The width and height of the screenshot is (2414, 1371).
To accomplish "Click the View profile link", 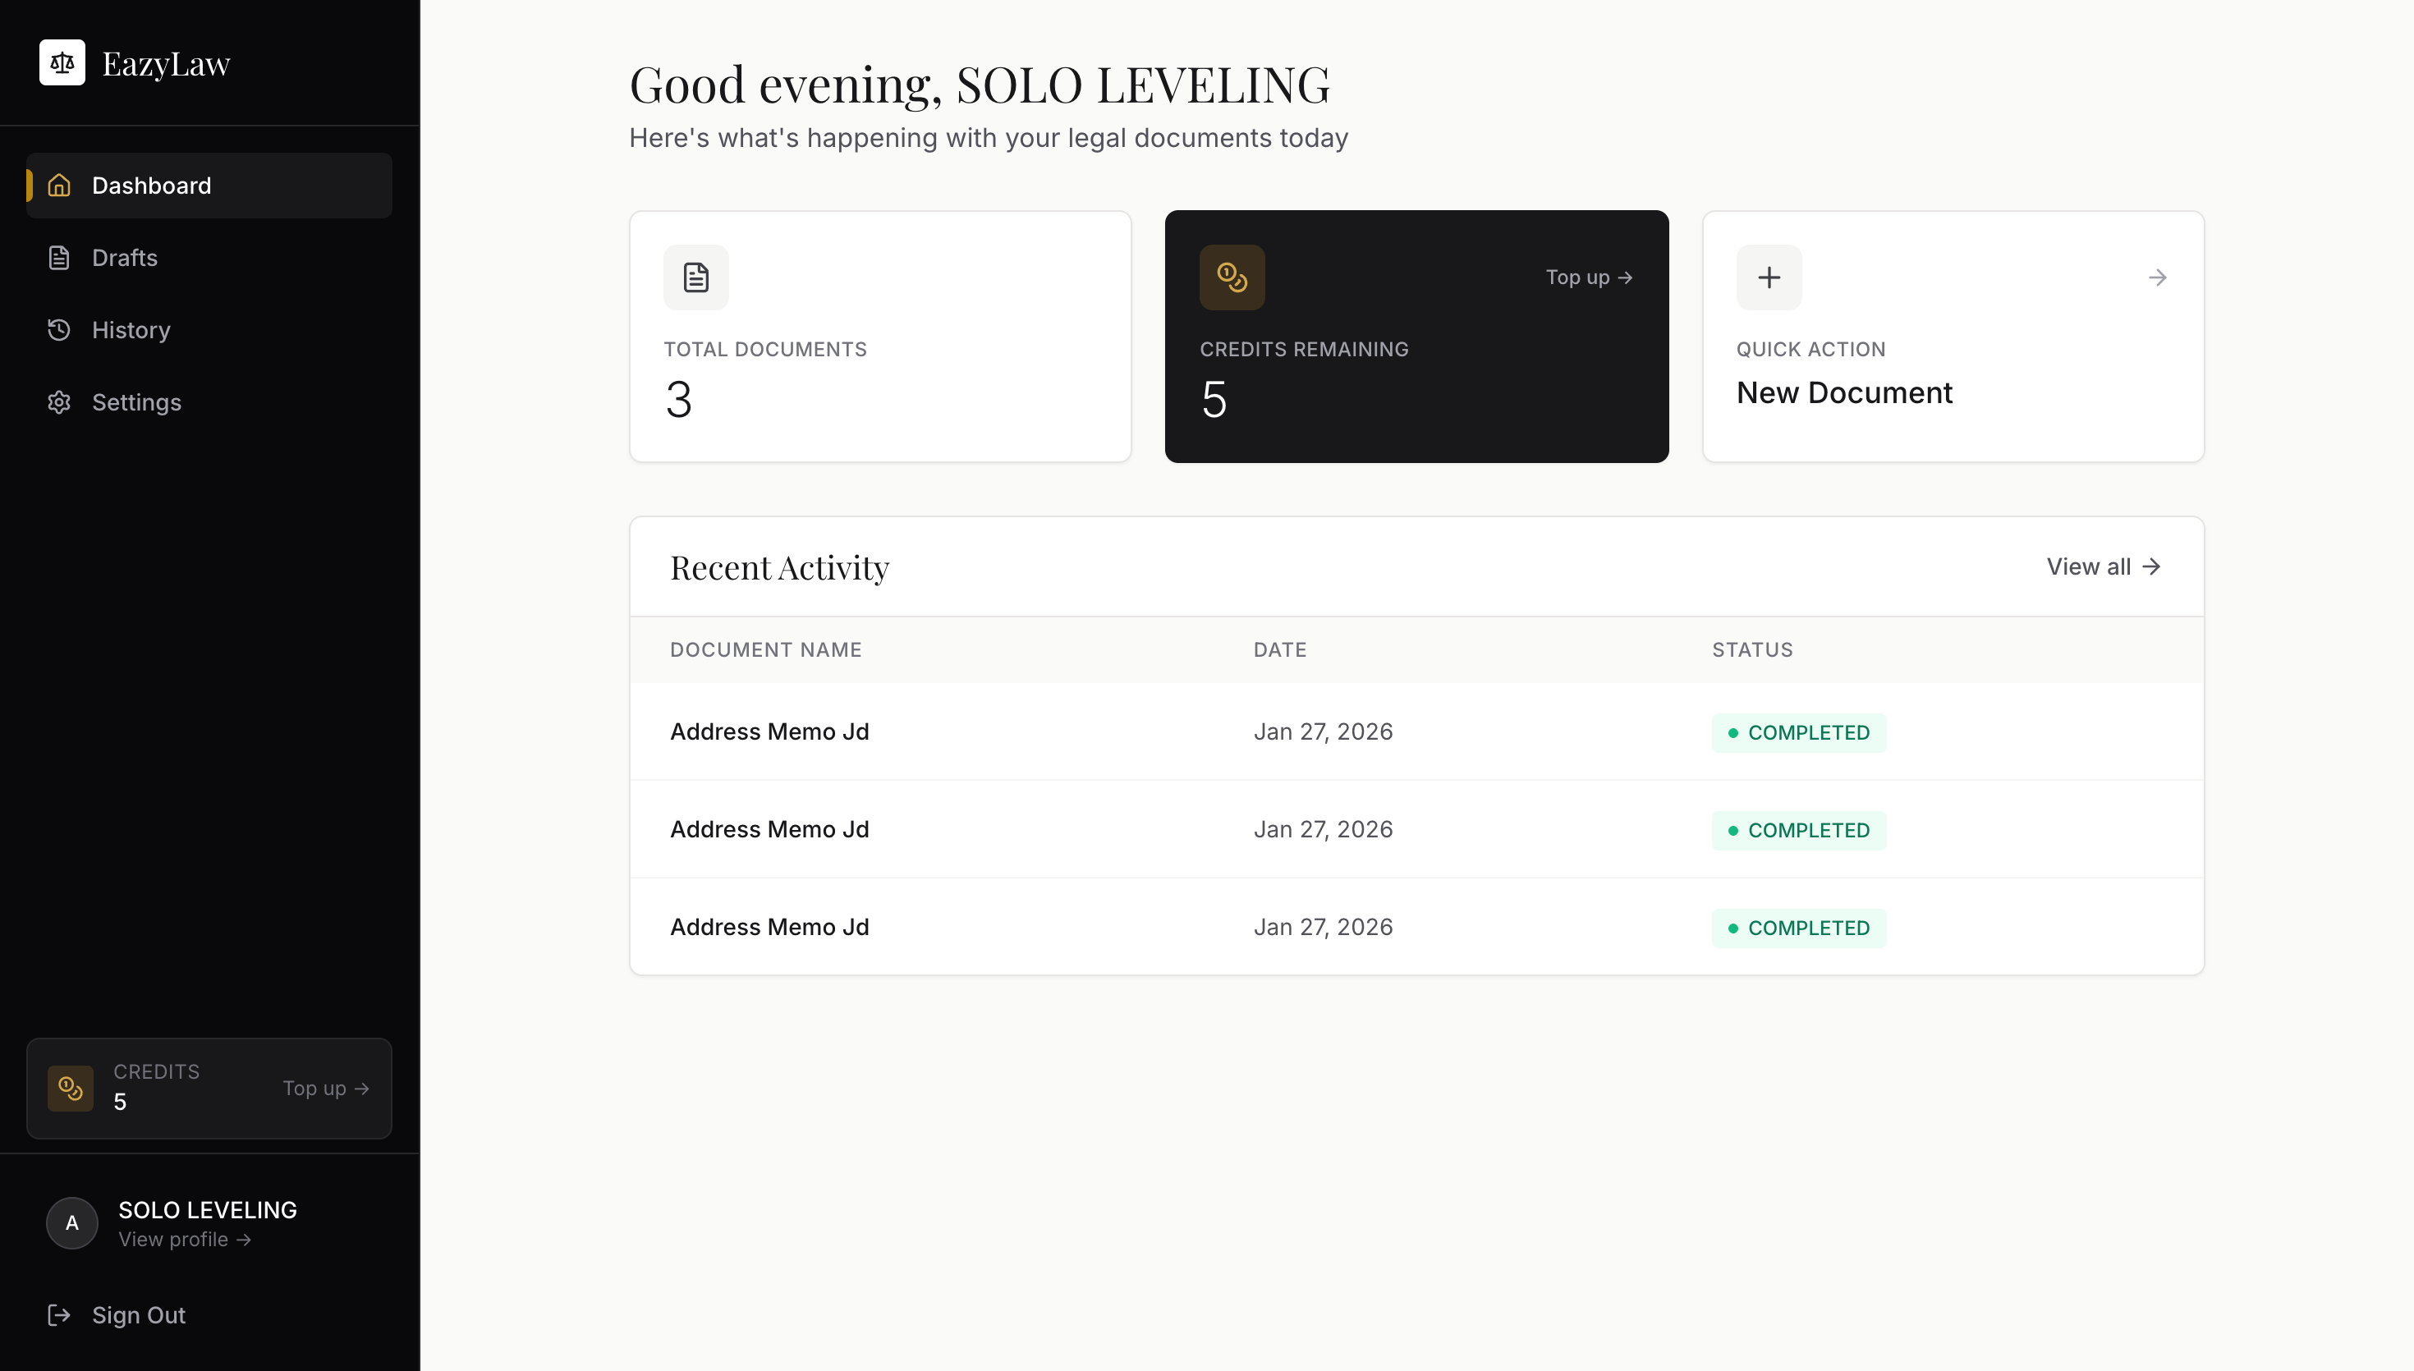I will [x=185, y=1239].
